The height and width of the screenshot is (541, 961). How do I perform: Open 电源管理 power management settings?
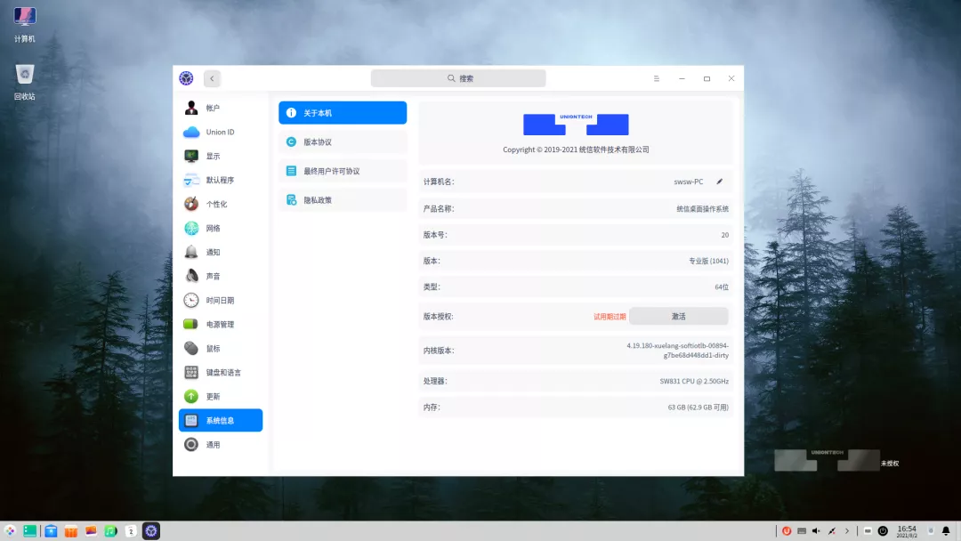point(221,324)
